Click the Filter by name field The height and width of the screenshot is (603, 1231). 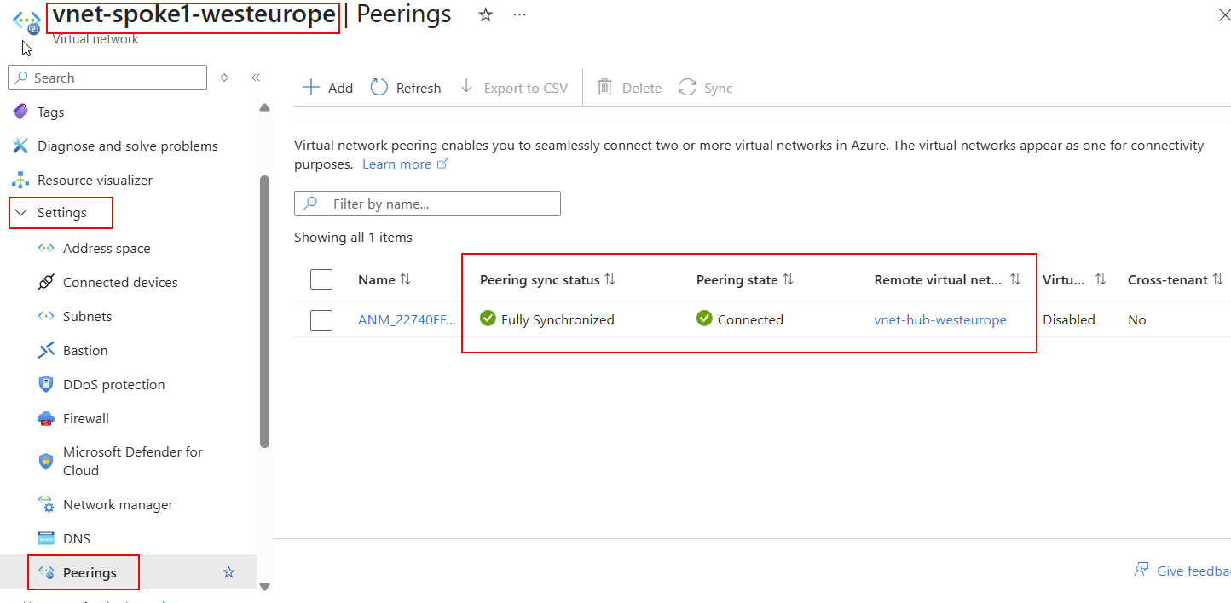tap(426, 204)
